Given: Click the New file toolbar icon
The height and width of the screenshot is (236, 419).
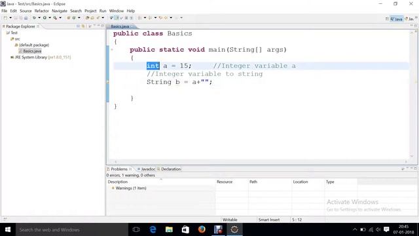Looking at the screenshot, I should click(x=5, y=18).
